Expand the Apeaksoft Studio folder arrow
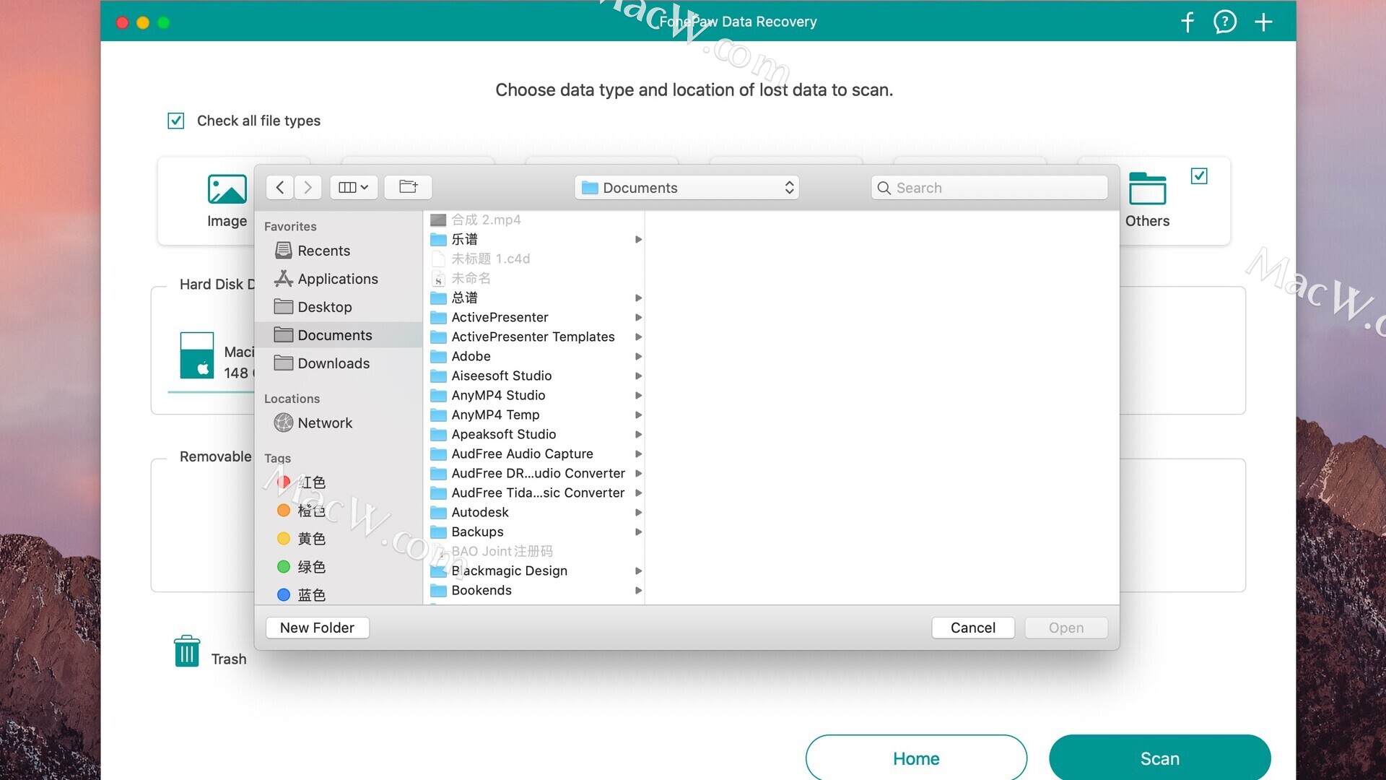1386x780 pixels. [x=638, y=435]
